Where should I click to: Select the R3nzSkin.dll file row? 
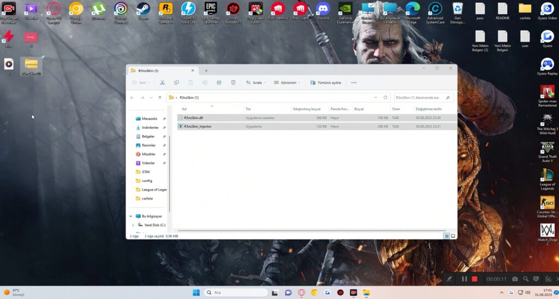click(317, 118)
